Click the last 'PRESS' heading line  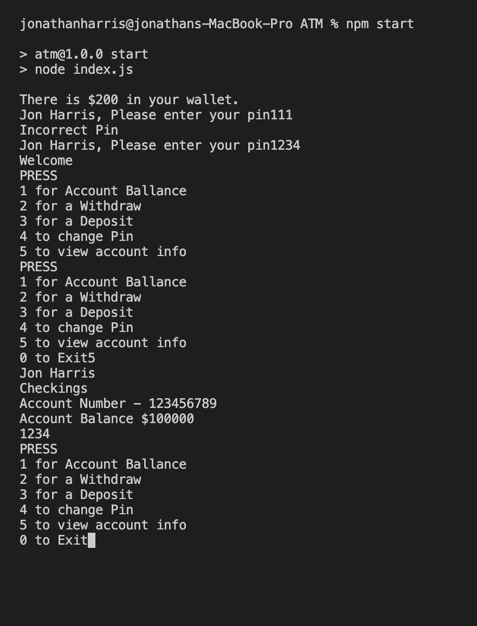[x=38, y=449]
